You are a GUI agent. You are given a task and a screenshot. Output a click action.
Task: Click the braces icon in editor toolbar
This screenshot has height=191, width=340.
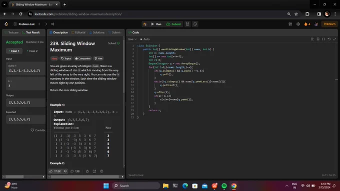[x=323, y=39]
